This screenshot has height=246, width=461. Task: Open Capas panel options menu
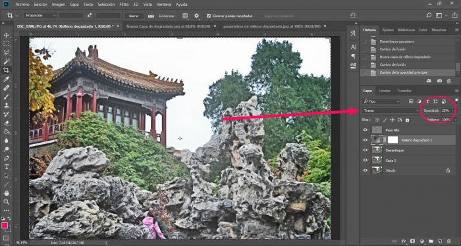click(456, 91)
